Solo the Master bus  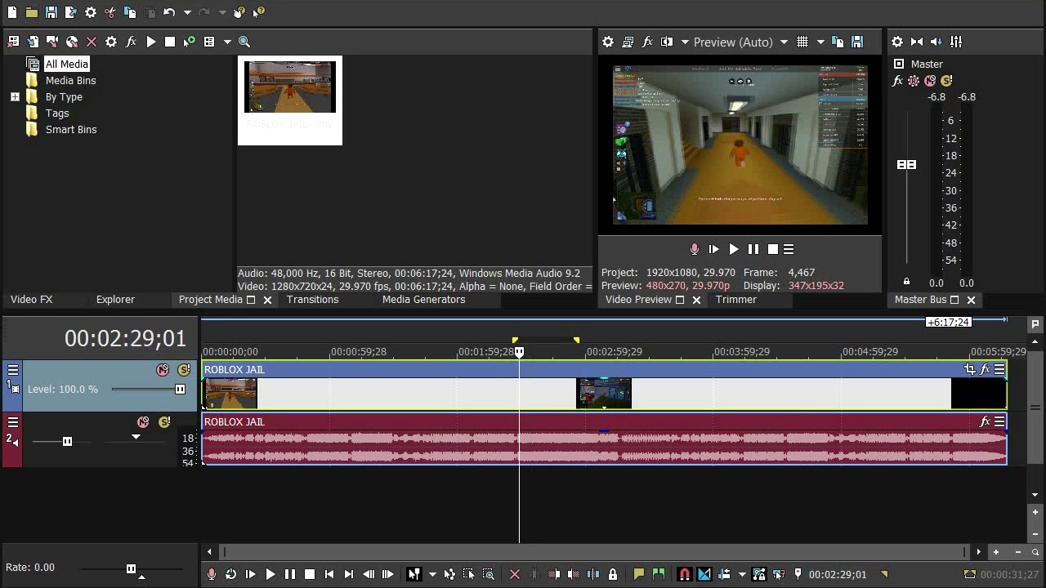[946, 81]
